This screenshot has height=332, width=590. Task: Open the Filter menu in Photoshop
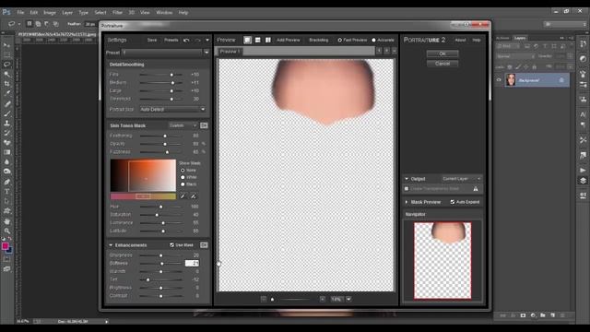coord(117,12)
